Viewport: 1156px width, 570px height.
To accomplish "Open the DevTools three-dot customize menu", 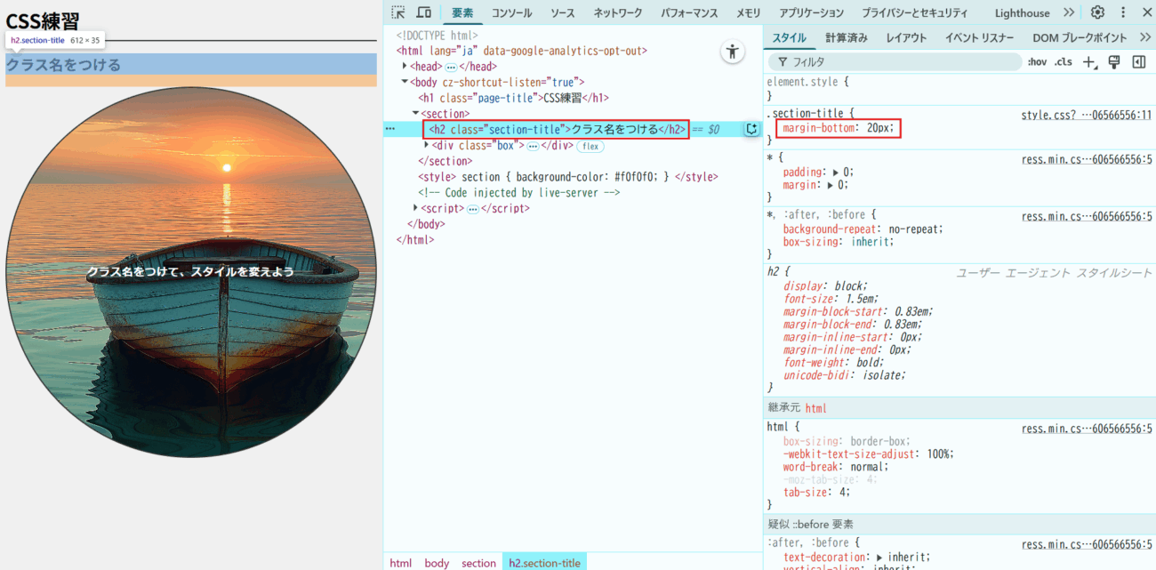I will [x=1122, y=12].
